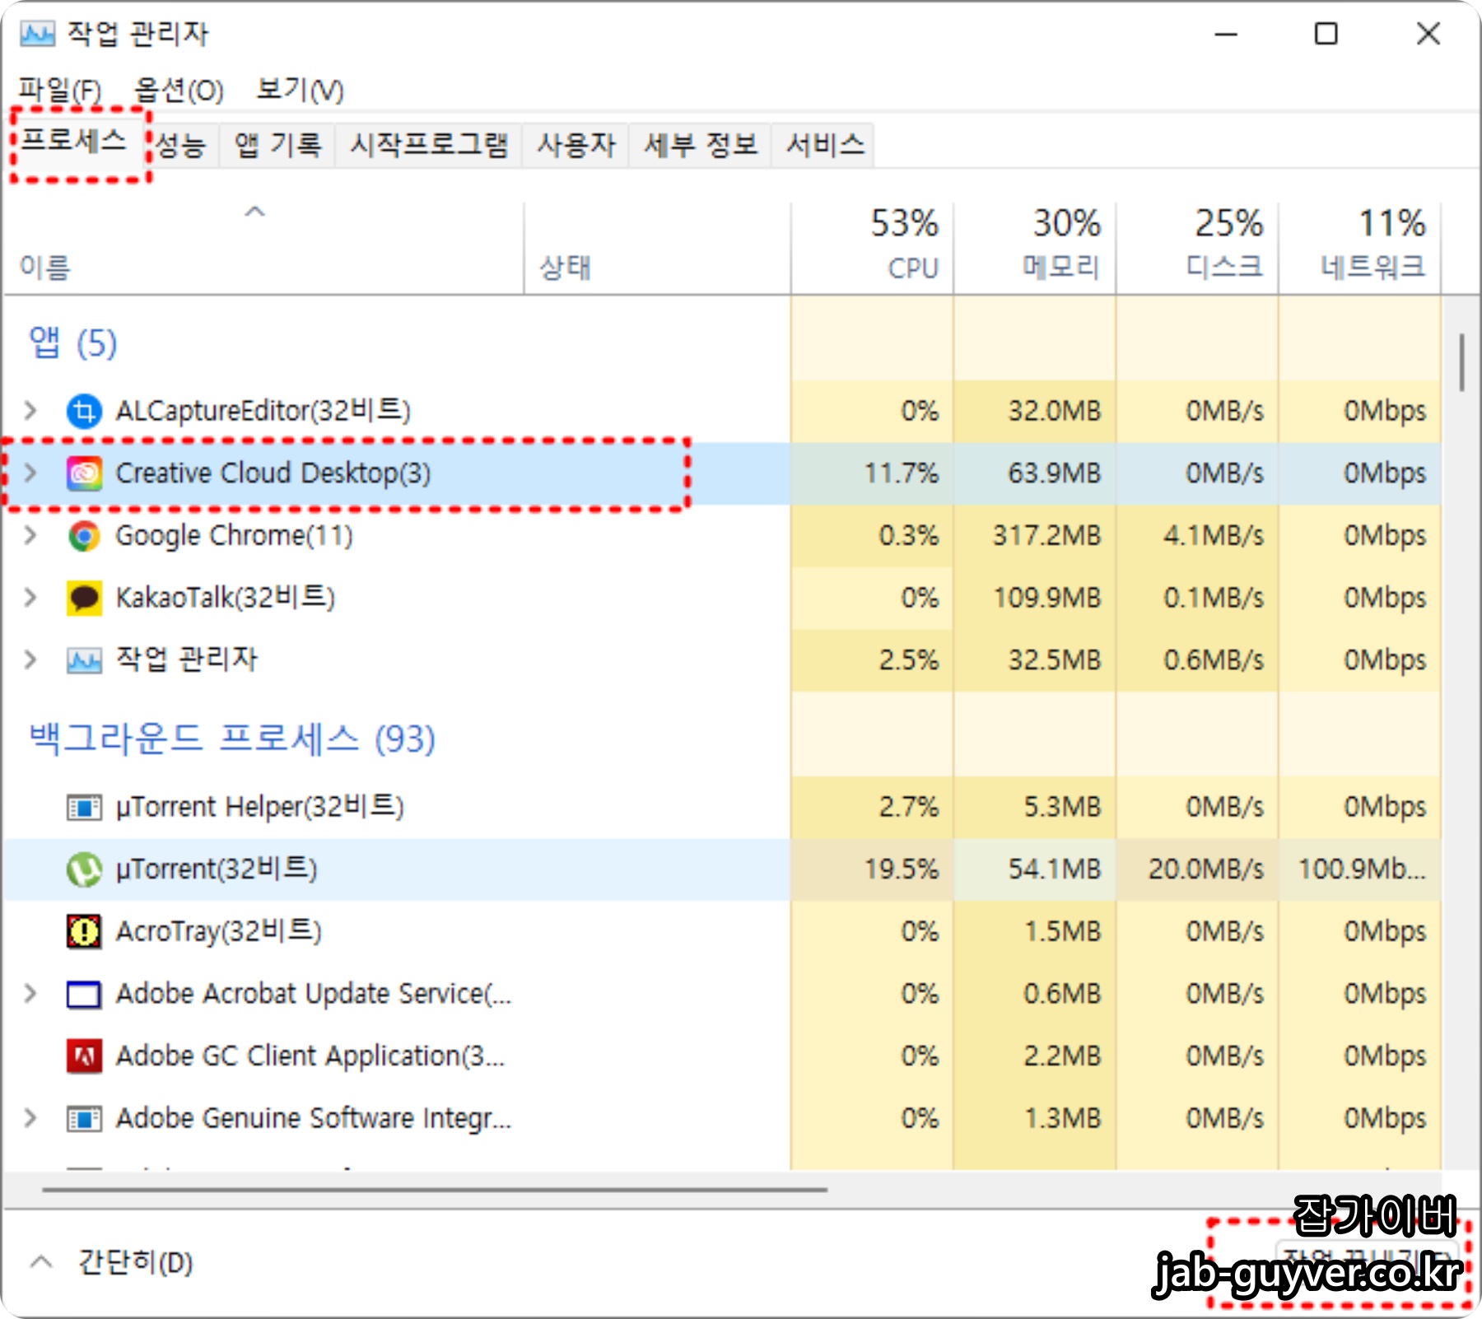
Task: Expand the KakaoTalk process group
Action: click(30, 597)
